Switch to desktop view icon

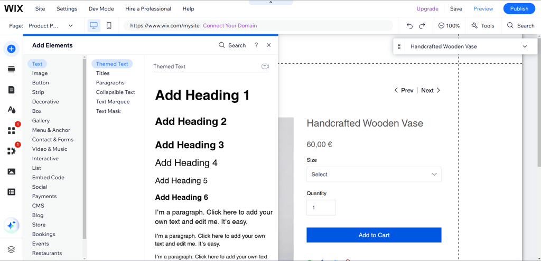[x=94, y=25]
